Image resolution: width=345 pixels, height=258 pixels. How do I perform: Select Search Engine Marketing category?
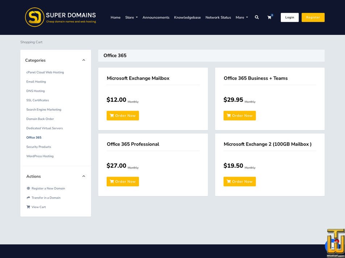pos(44,110)
